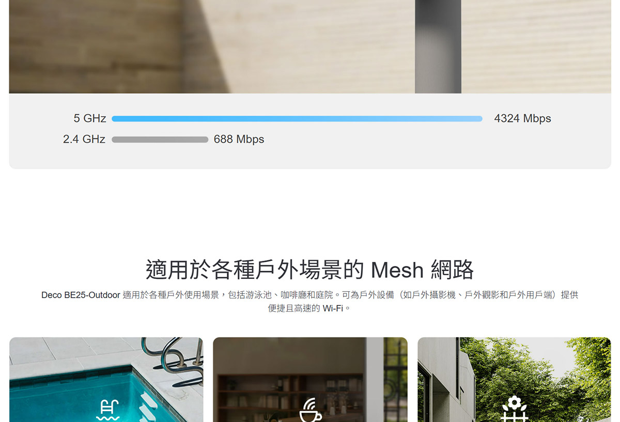Screen dimensions: 620x422
Task: Click the 2.4 GHz band label
Action: 84,139
